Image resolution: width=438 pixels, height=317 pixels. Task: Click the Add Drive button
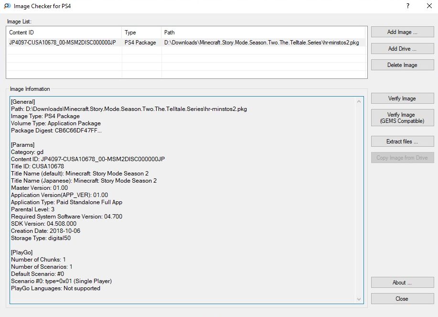click(x=402, y=49)
